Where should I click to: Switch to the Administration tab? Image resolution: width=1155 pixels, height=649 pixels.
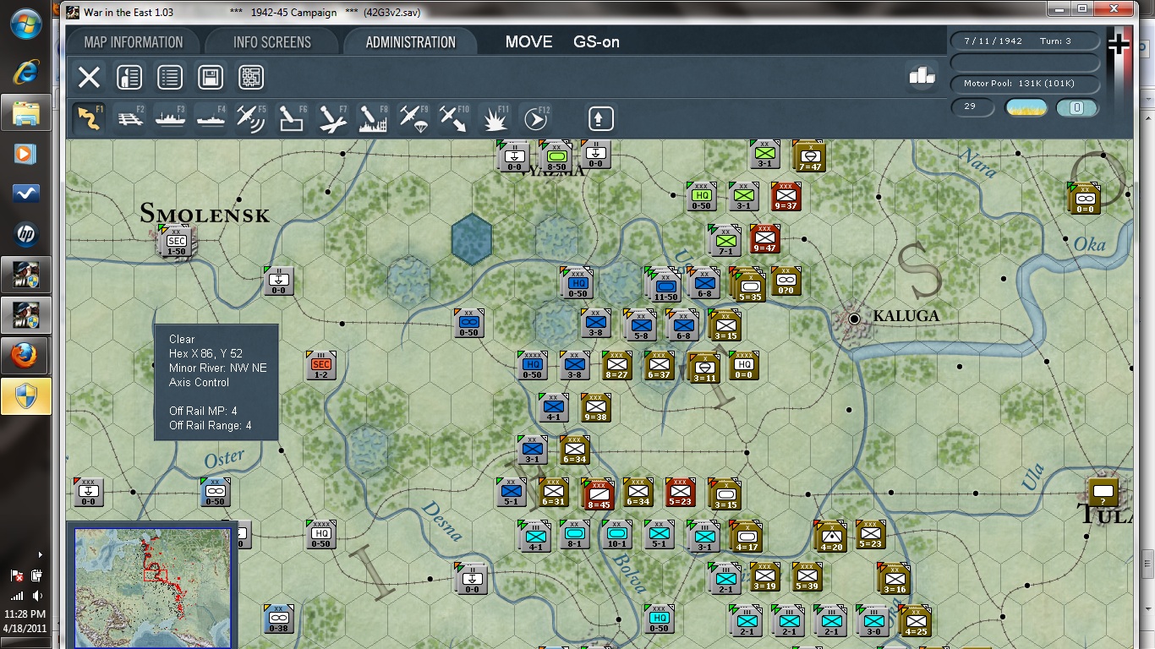coord(410,41)
